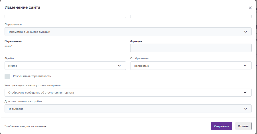This screenshot has height=134, width=257.
Task: Click the Функция input field
Action: point(191,48)
